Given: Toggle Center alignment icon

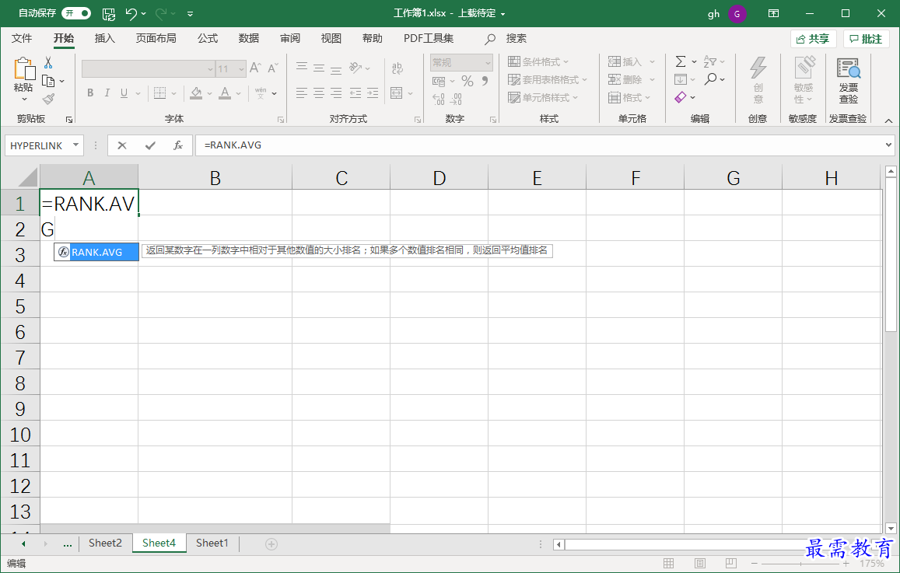Looking at the screenshot, I should coord(319,93).
